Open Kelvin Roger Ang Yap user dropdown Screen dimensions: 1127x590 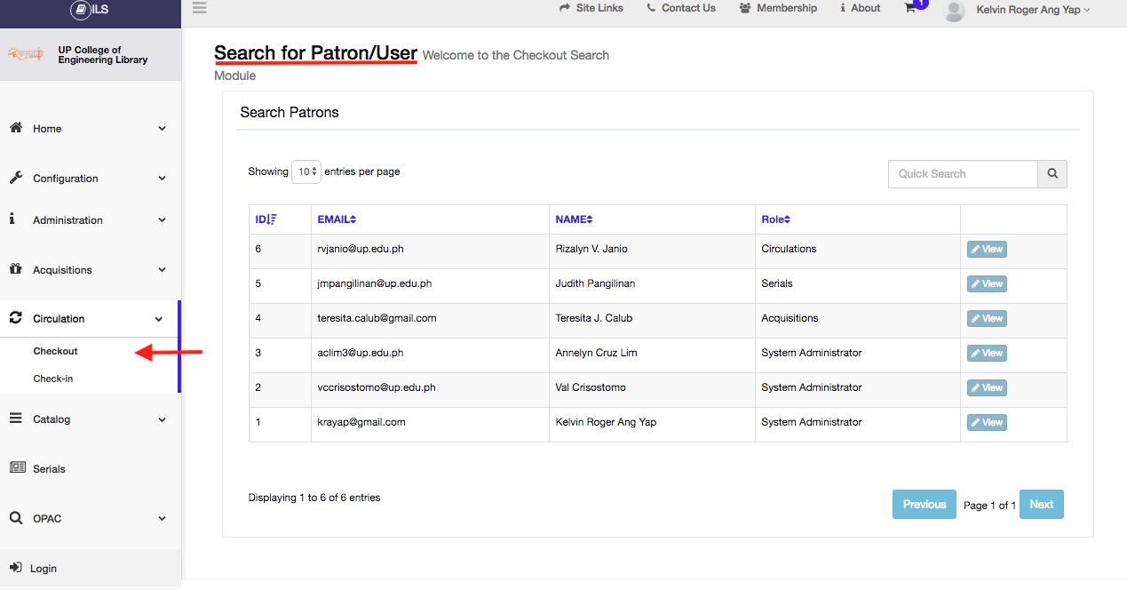(x=1032, y=10)
